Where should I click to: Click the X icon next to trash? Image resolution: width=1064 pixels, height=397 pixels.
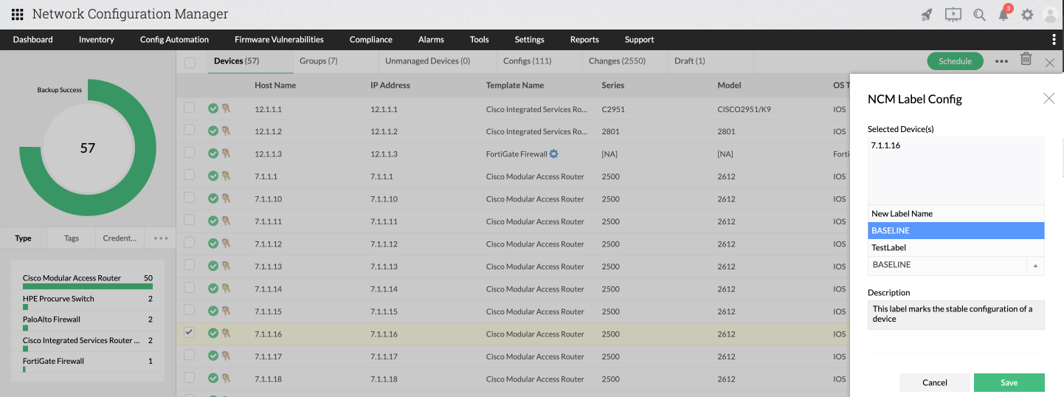pyautogui.click(x=1050, y=63)
